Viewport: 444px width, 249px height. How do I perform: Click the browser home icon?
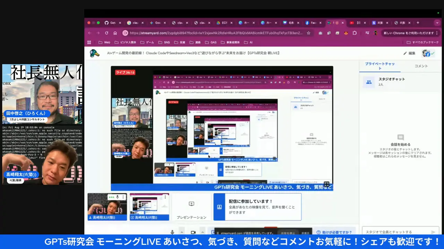115,33
